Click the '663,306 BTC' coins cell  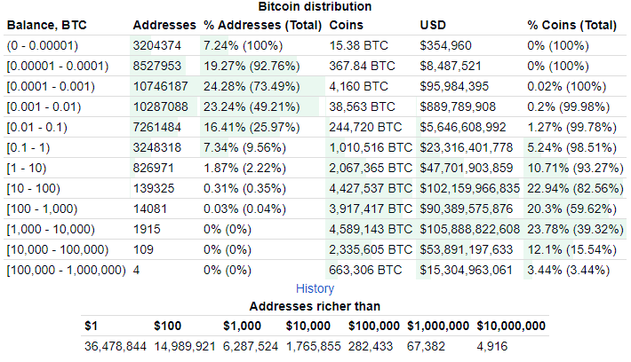[x=365, y=270]
